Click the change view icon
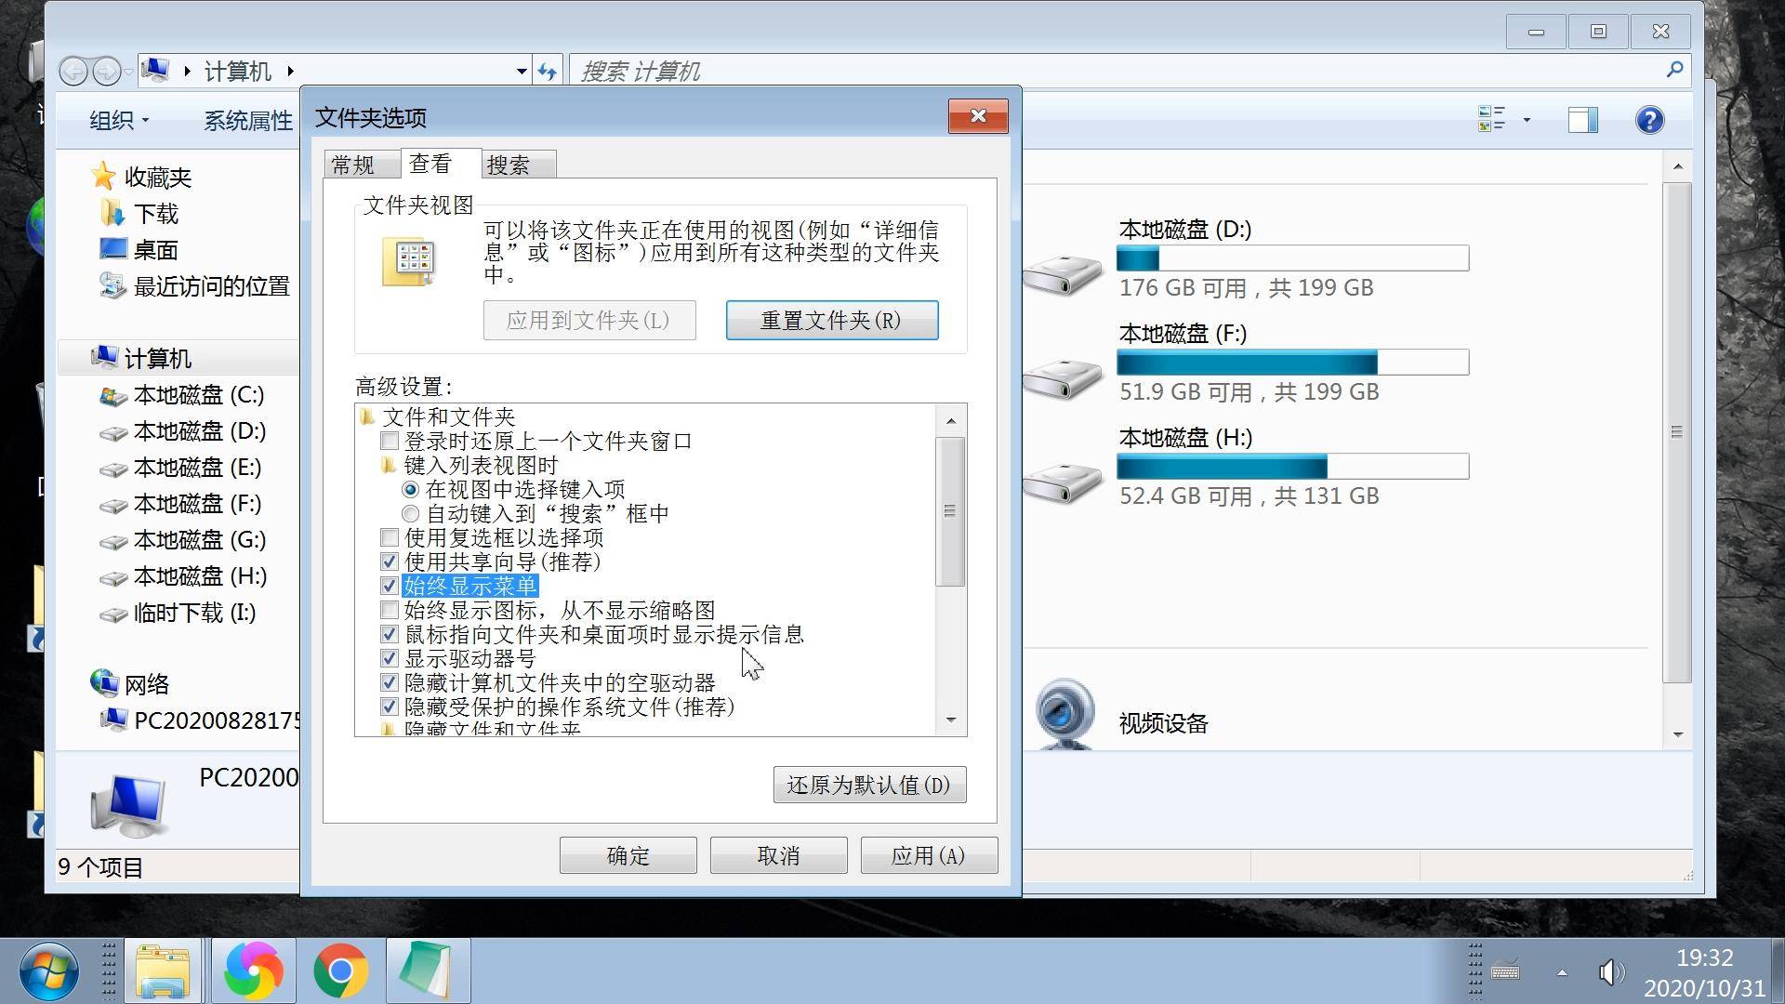This screenshot has width=1785, height=1004. pyautogui.click(x=1491, y=120)
